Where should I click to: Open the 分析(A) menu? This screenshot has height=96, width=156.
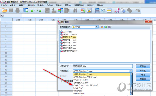49,5
